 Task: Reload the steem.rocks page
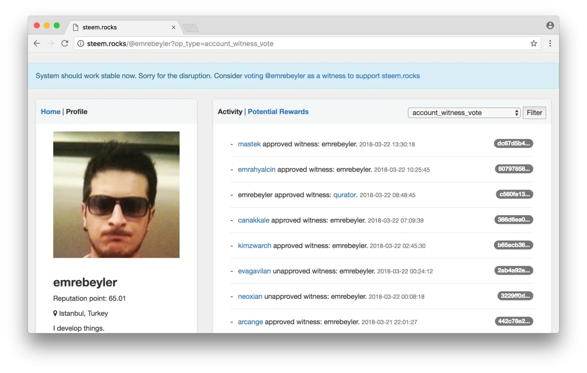(65, 43)
